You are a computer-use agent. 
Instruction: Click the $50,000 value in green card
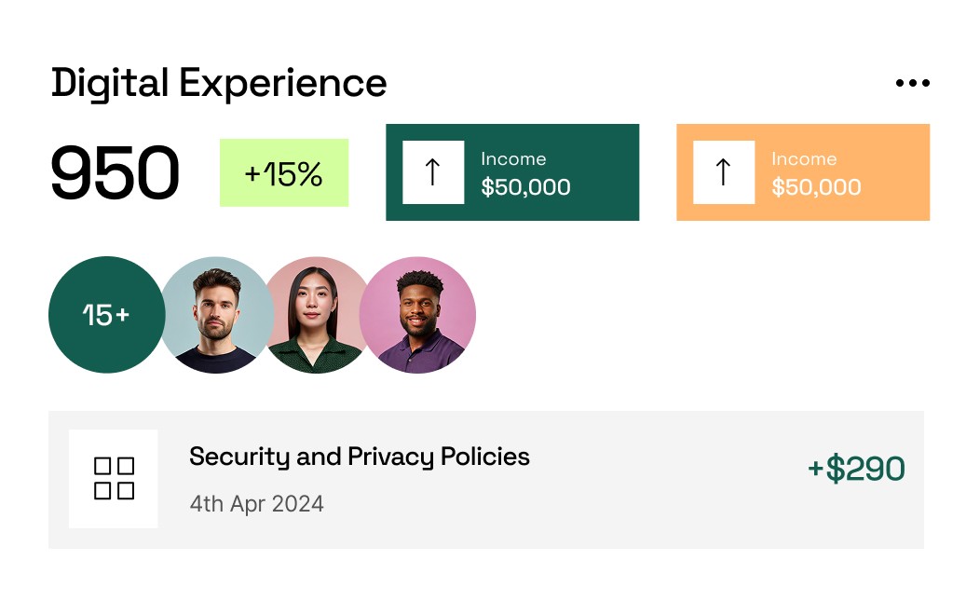[525, 187]
